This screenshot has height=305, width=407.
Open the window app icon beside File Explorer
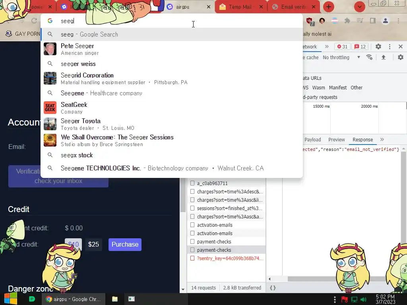pyautogui.click(x=132, y=299)
